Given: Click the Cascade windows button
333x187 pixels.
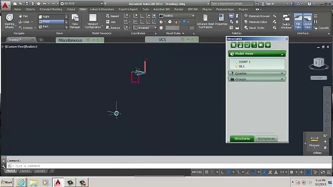Looking at the screenshot, I should click(322, 28).
